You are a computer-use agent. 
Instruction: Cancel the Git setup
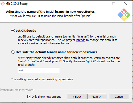[x=119, y=97]
